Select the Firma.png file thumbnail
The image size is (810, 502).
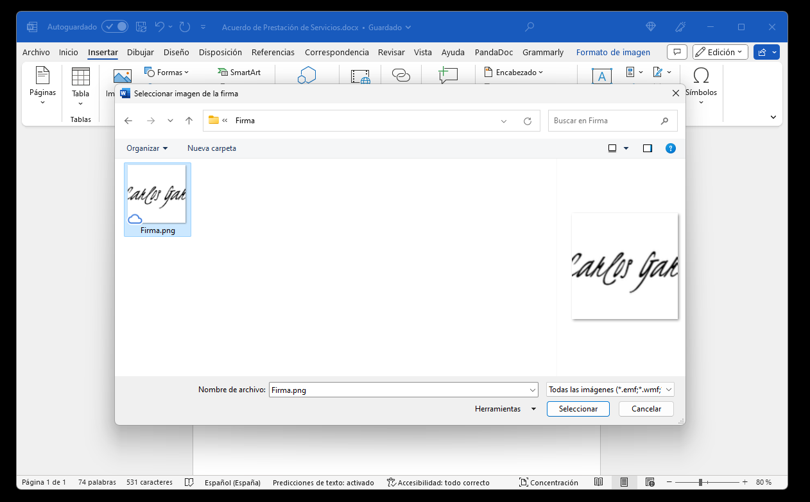[157, 200]
